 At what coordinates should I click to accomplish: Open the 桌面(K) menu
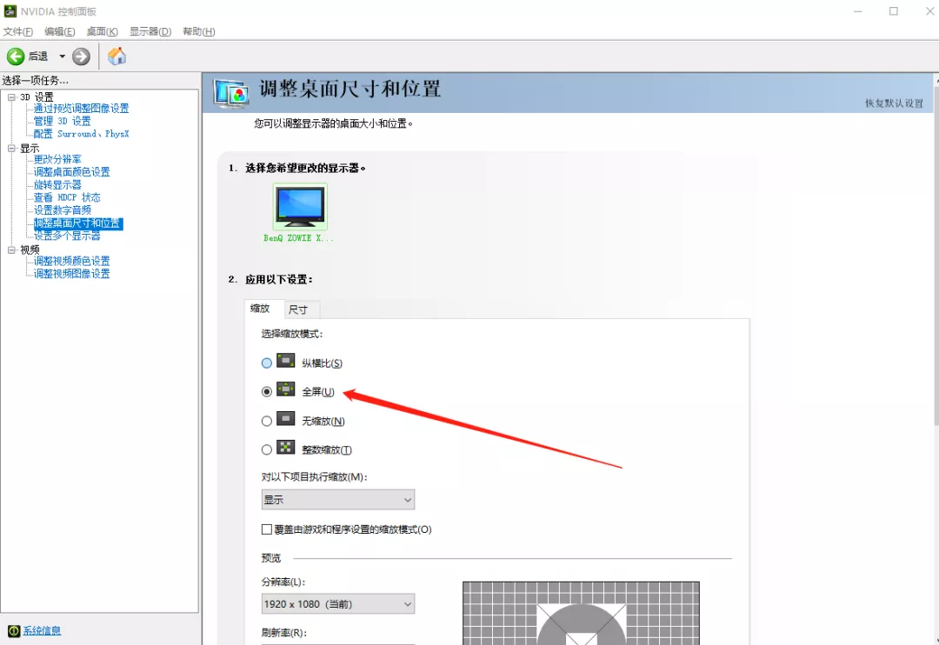click(x=103, y=31)
